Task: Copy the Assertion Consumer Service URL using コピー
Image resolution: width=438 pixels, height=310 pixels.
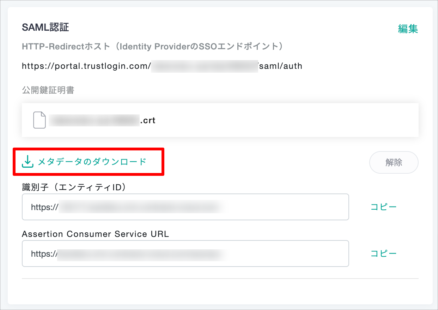Action: tap(384, 253)
